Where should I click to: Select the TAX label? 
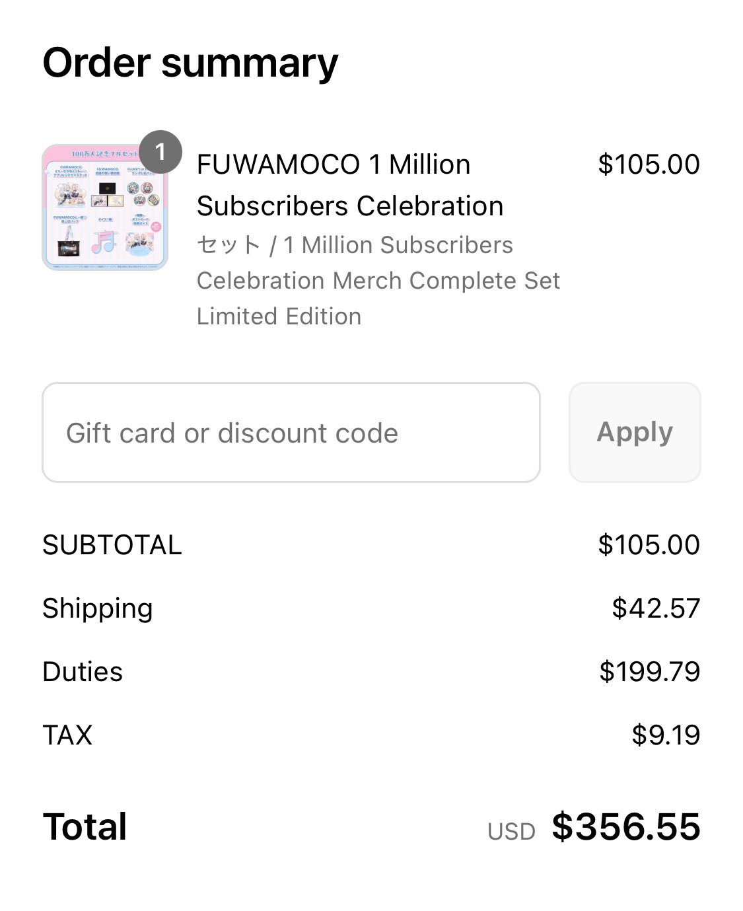(67, 735)
